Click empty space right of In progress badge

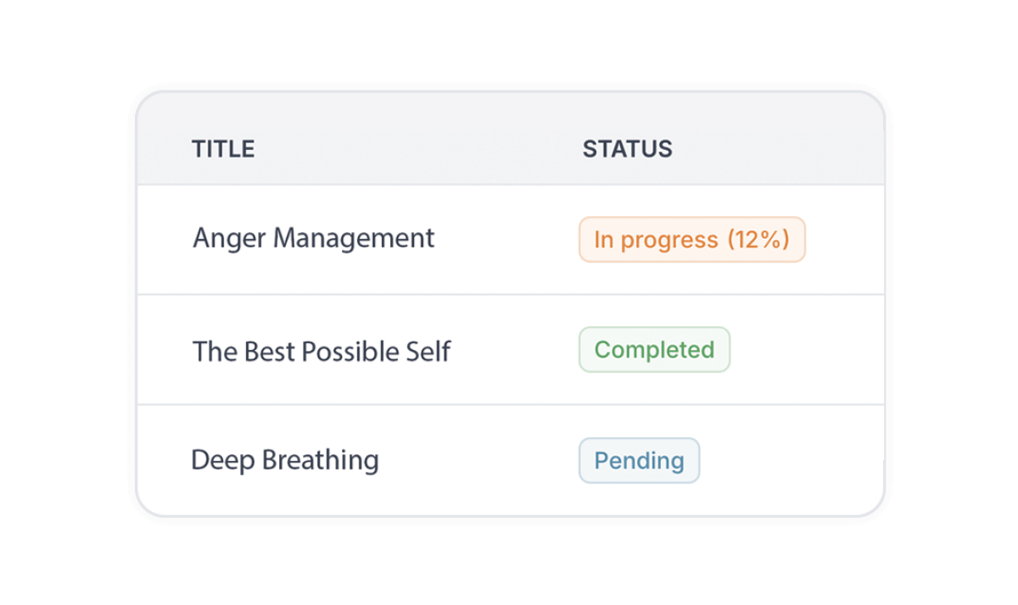pyautogui.click(x=842, y=240)
